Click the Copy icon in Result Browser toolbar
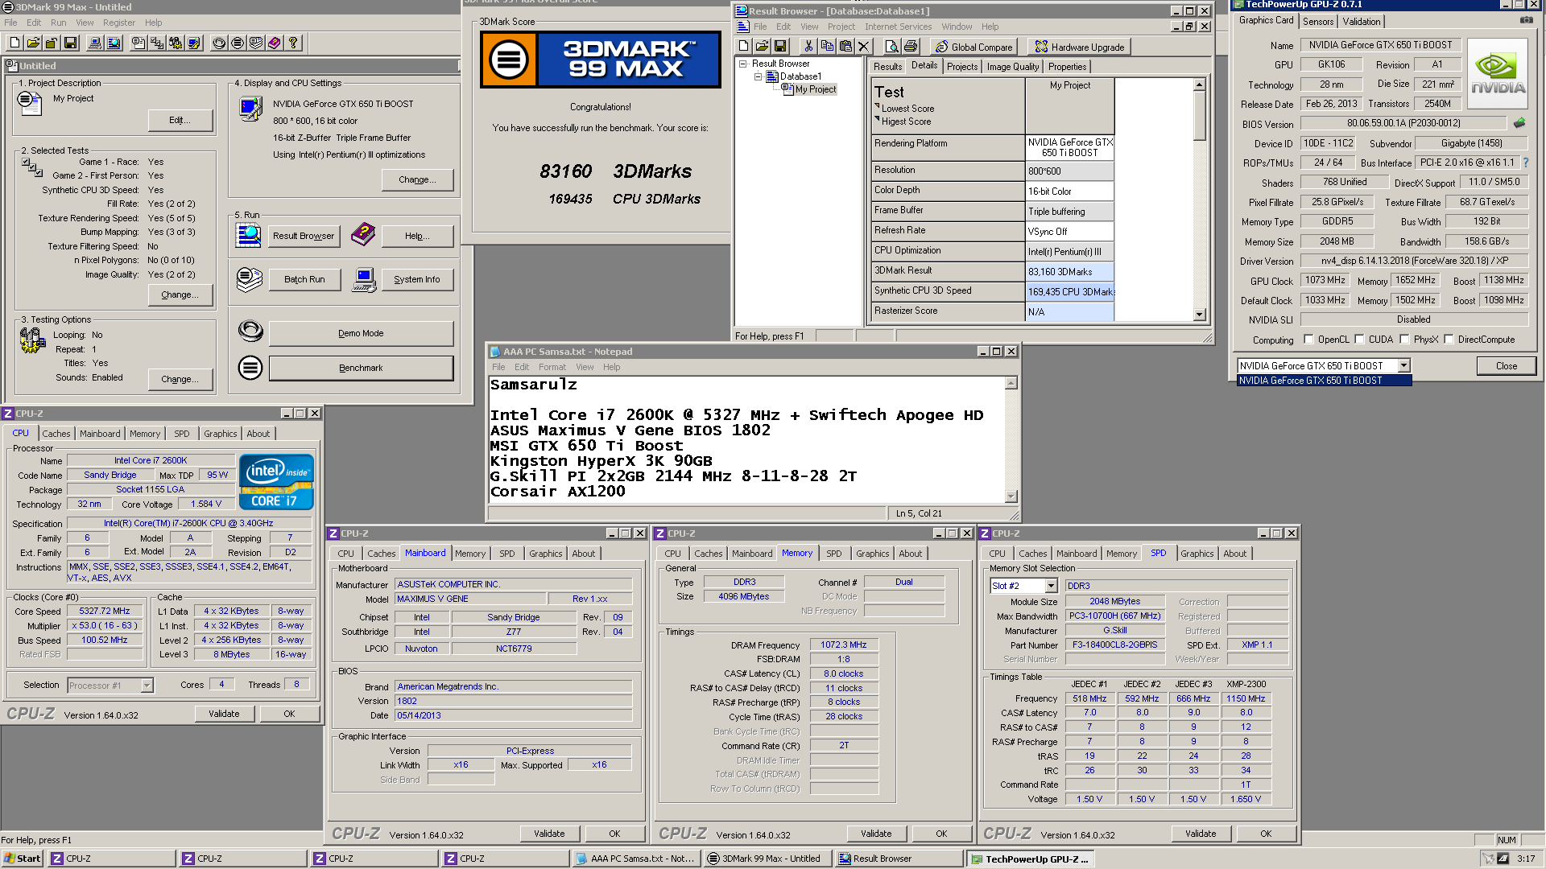 click(827, 47)
